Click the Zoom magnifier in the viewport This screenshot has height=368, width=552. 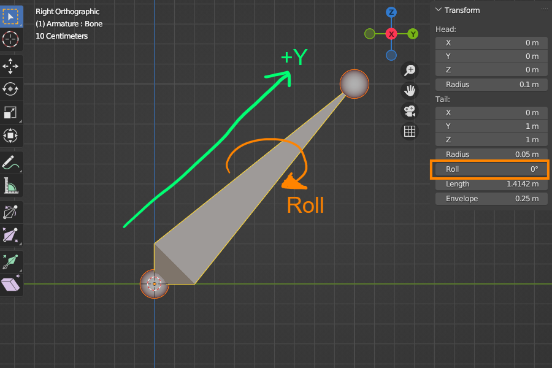click(410, 71)
